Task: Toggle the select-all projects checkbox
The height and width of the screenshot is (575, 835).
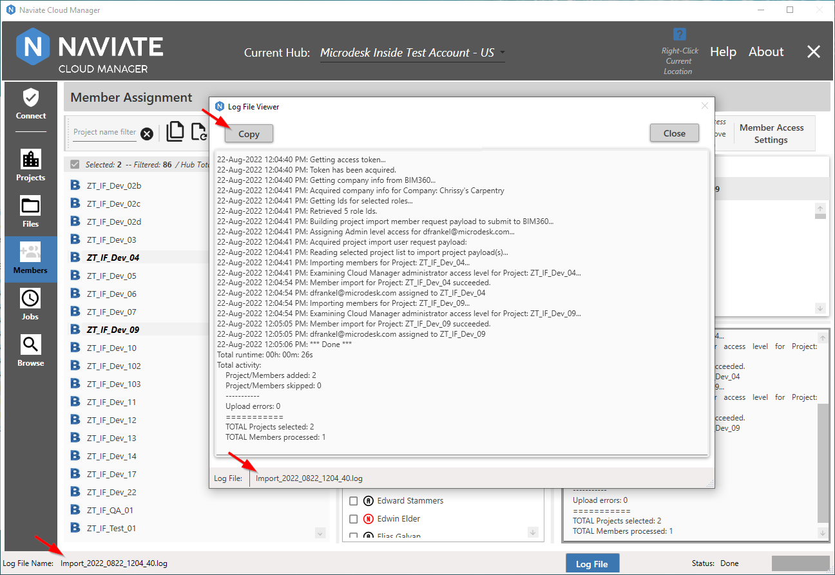Action: (x=75, y=164)
